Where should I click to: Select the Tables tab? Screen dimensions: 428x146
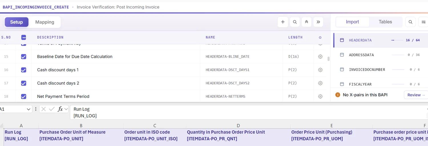pos(385,22)
